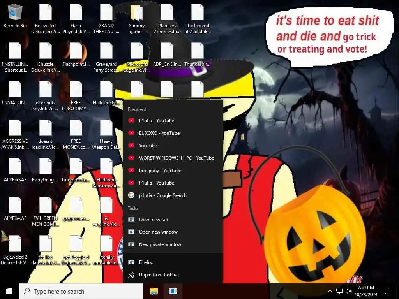
Task: Select the FREE MONEY desktop icon
Action: coord(76,135)
